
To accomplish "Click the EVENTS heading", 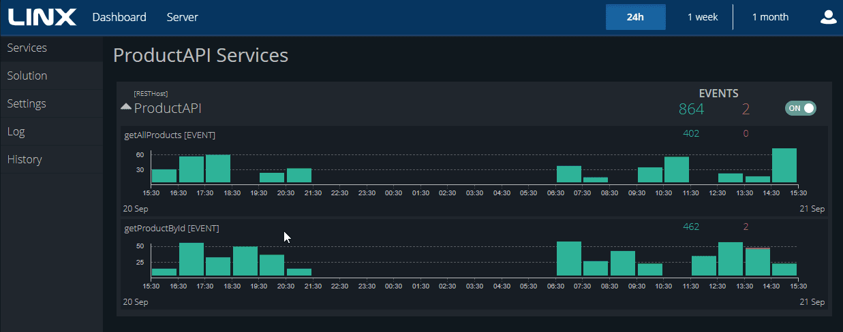I will pos(718,94).
